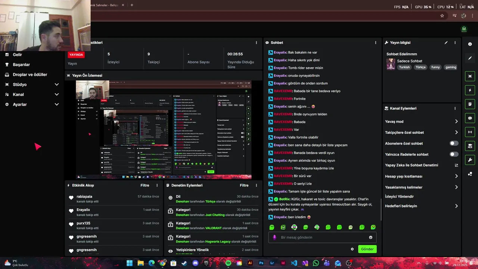The image size is (478, 269).
Task: Click the chat scrollbar in Sohbet panel
Action: point(381,209)
